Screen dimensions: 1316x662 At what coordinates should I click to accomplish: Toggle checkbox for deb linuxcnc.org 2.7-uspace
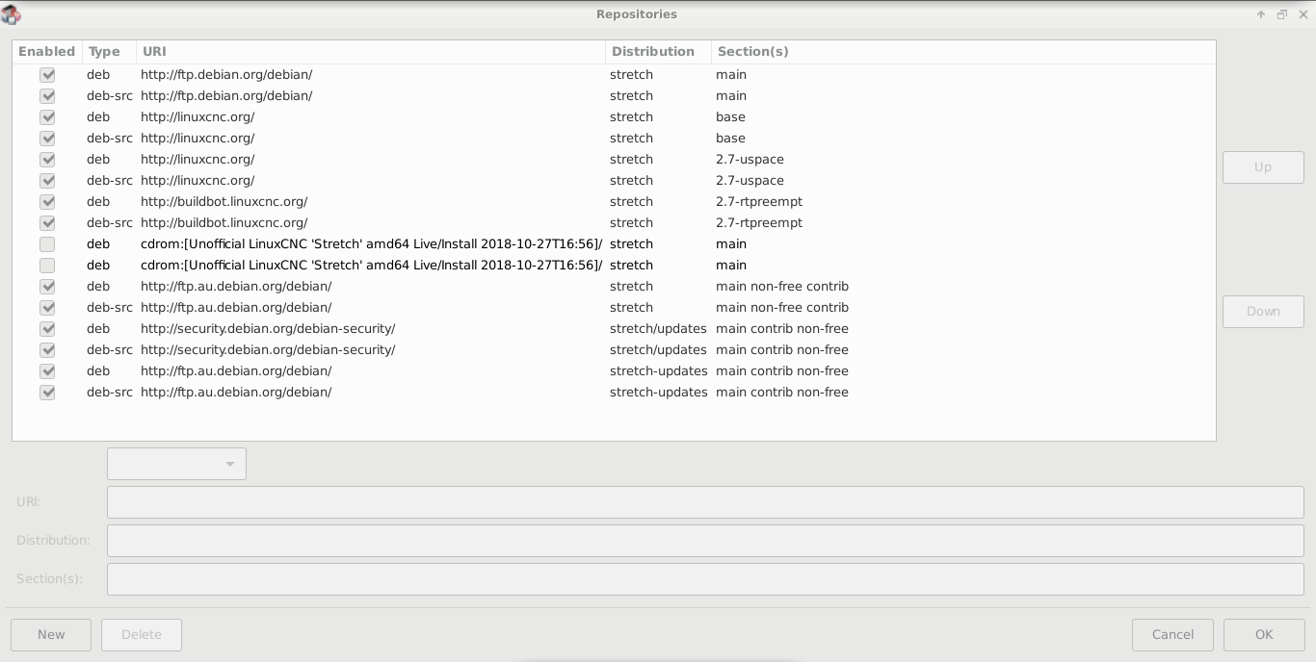(x=47, y=159)
